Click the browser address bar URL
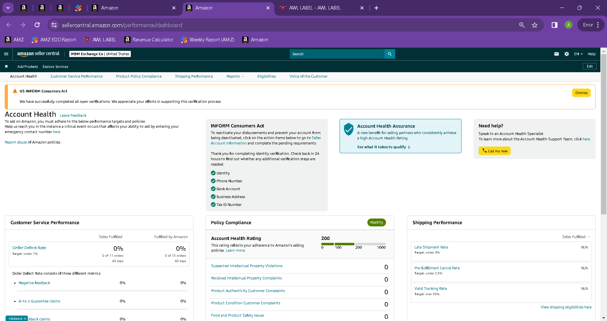Image resolution: width=607 pixels, height=321 pixels. 122,25
